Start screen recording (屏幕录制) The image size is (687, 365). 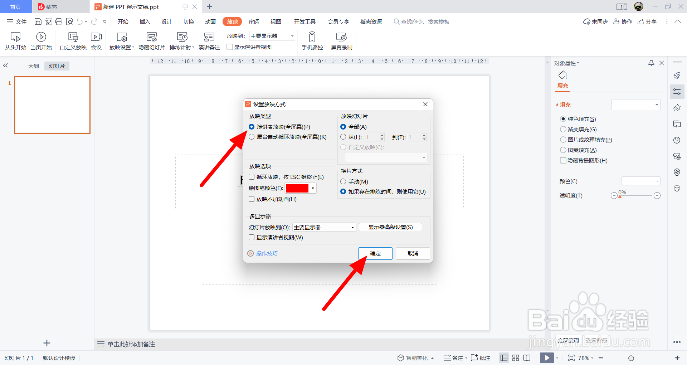[341, 41]
